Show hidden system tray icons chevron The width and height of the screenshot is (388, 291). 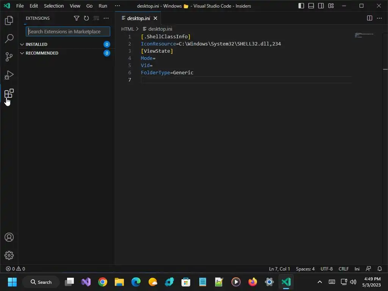tap(320, 282)
